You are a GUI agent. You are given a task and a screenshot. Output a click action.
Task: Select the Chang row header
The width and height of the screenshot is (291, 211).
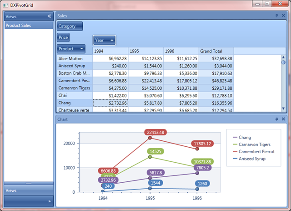click(75, 103)
